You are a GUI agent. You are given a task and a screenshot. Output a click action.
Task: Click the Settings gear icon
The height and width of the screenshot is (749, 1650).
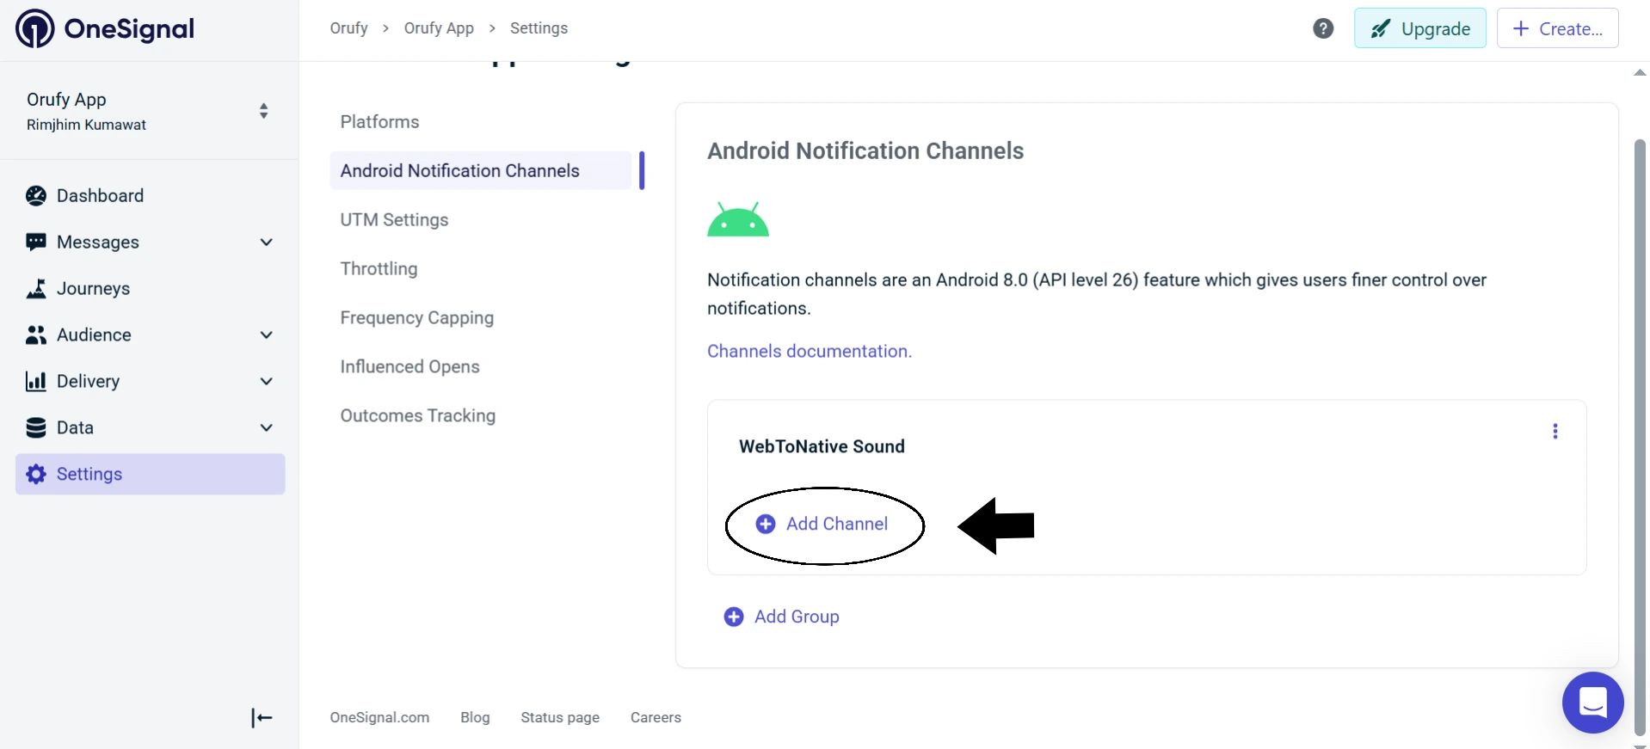click(x=36, y=474)
